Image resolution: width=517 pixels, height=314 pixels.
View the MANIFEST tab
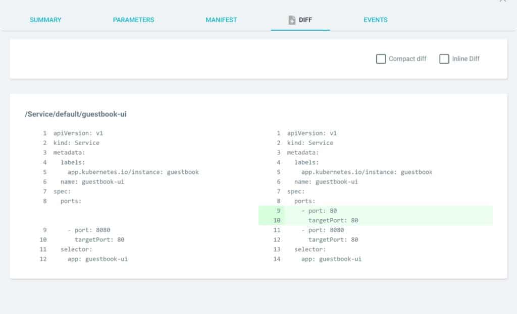coord(221,20)
